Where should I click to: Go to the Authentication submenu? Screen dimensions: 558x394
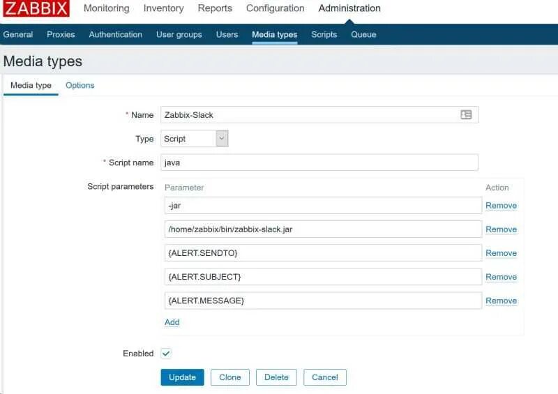click(x=116, y=35)
